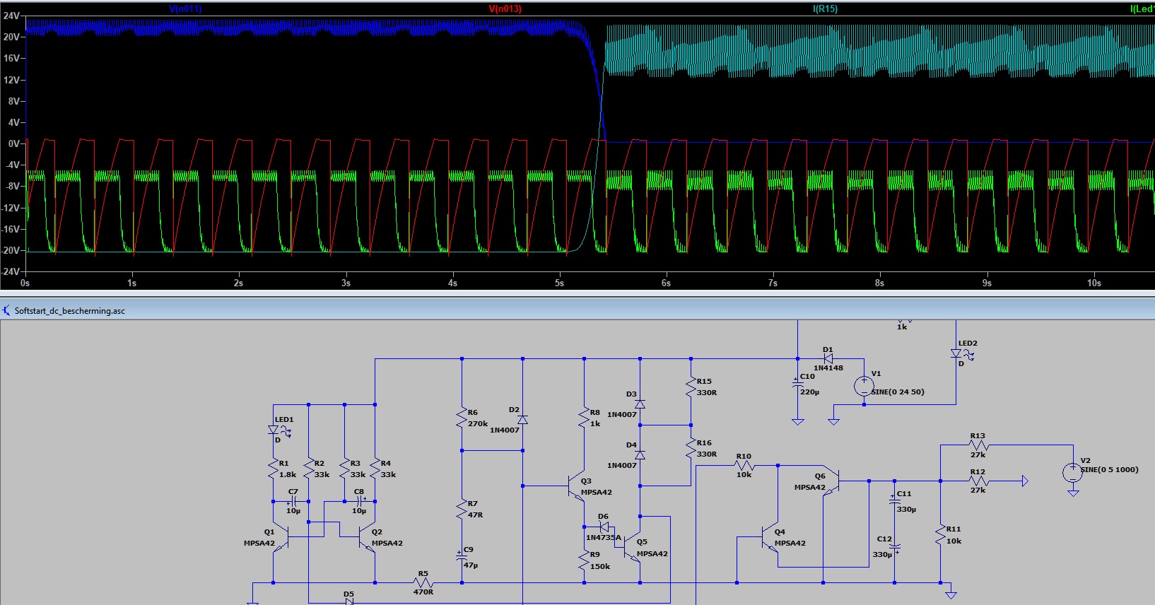Select capacitor C12 symbol
1155x605 pixels.
coord(894,547)
